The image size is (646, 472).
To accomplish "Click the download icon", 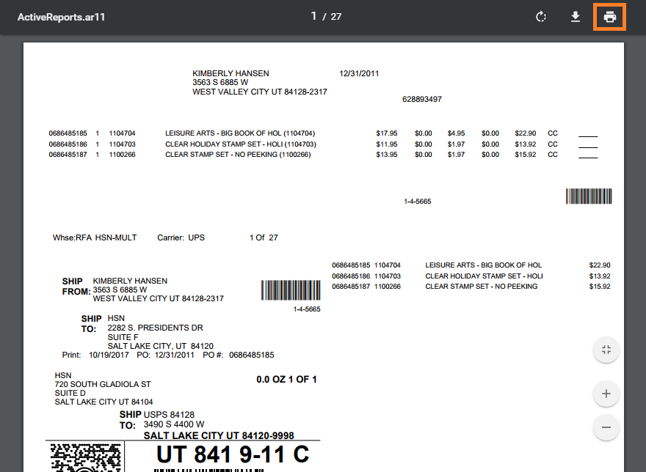I will 576,17.
